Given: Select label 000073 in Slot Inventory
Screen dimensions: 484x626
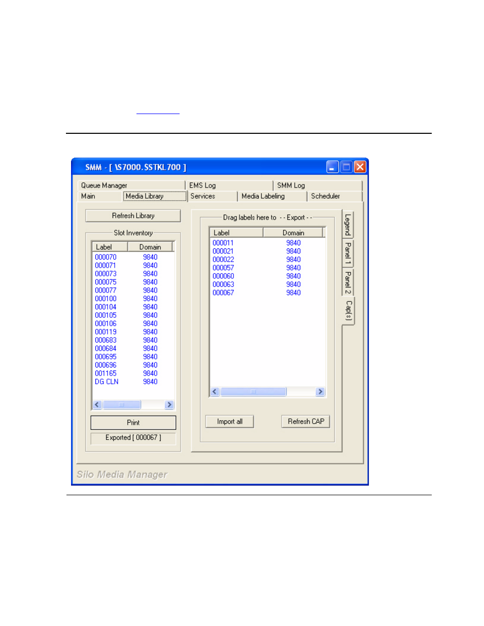Looking at the screenshot, I should tap(106, 274).
